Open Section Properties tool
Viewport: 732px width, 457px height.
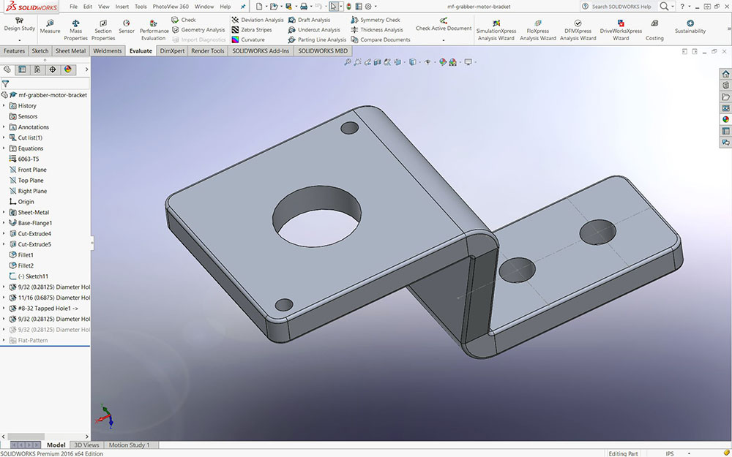[x=103, y=29]
